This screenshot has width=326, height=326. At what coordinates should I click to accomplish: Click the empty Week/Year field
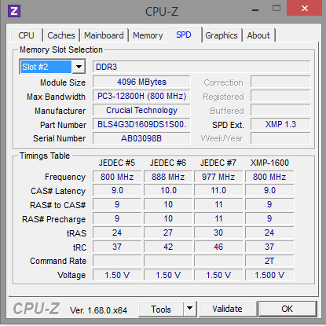point(280,138)
